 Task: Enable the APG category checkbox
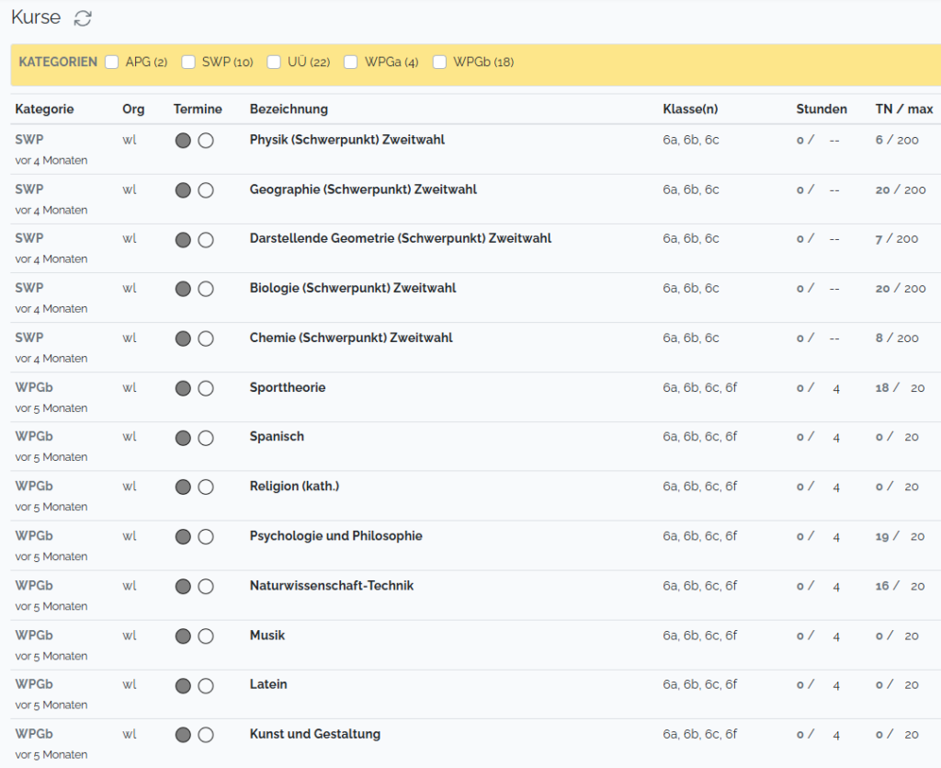click(112, 63)
